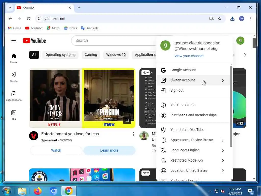Image resolution: width=261 pixels, height=196 pixels.
Task: Open Gmail bookmark
Action: point(15,28)
